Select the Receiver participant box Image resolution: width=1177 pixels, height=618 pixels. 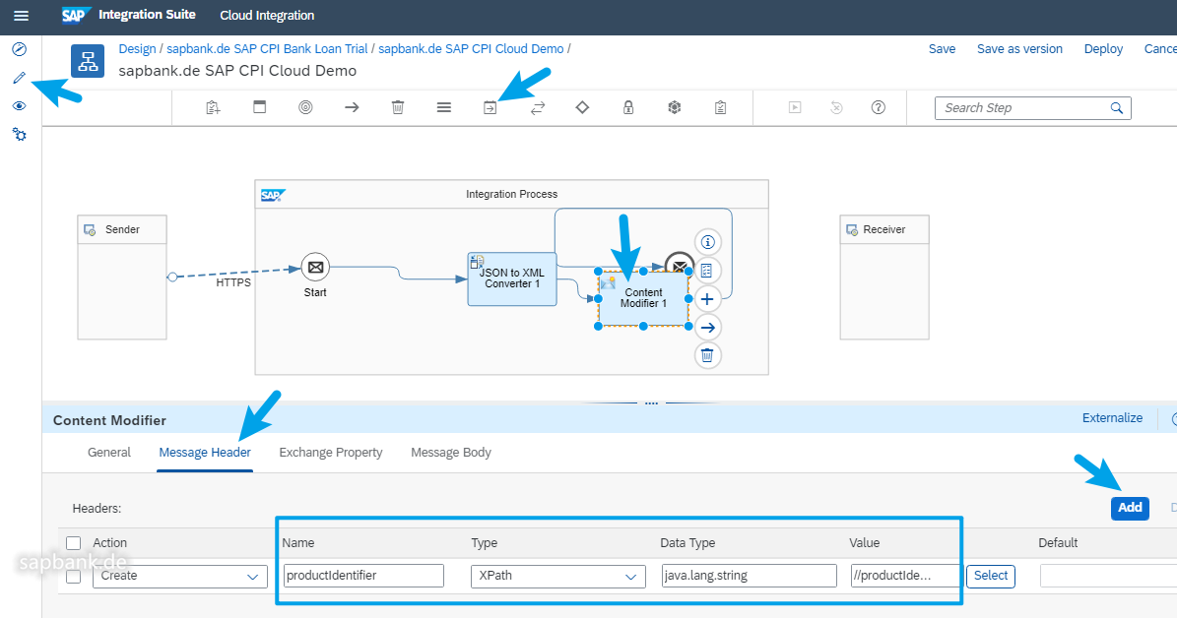coord(884,278)
